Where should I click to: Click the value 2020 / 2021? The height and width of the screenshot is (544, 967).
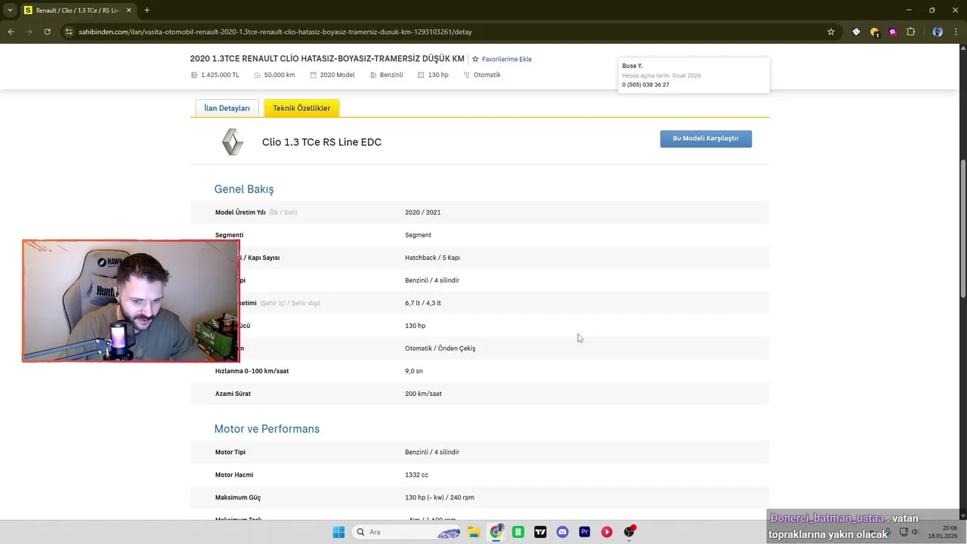click(x=422, y=212)
